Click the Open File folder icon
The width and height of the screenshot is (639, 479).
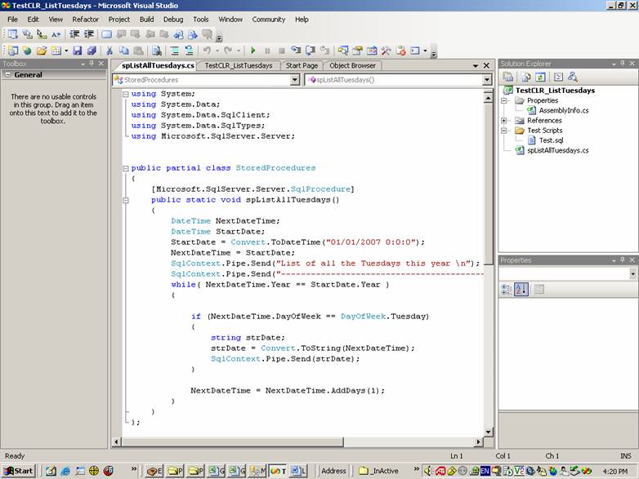(42, 51)
